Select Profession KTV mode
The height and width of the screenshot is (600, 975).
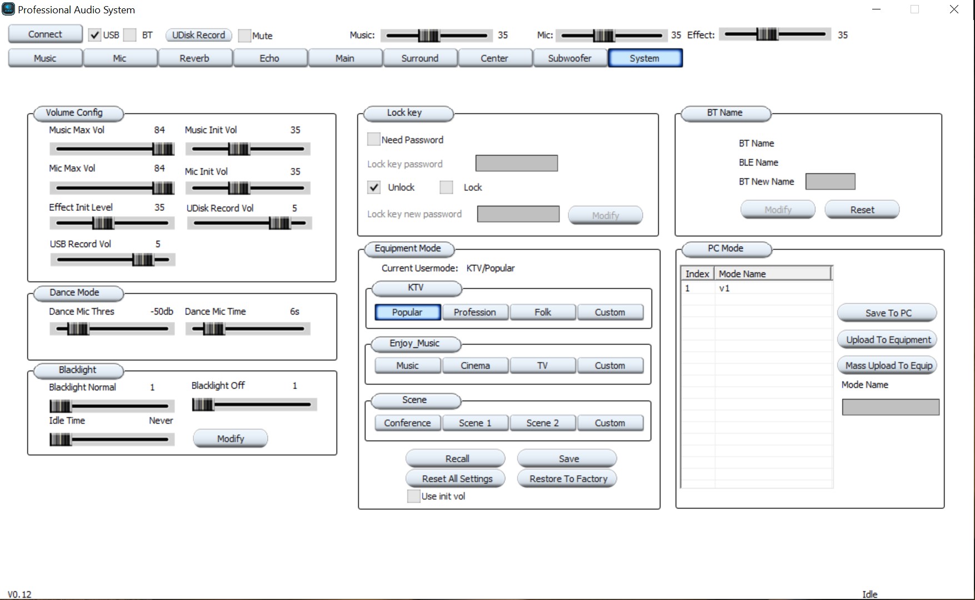point(475,312)
